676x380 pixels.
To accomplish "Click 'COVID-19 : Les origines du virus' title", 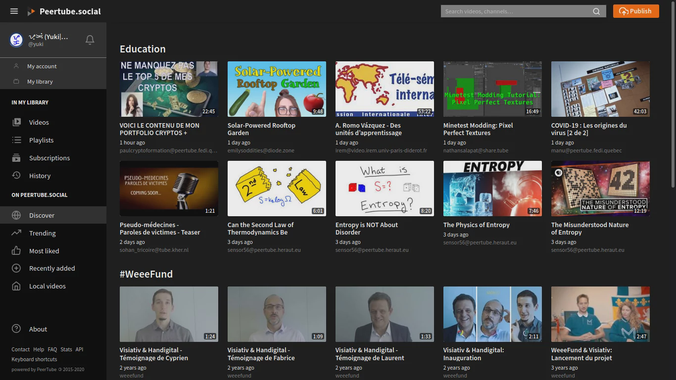I will tap(589, 129).
